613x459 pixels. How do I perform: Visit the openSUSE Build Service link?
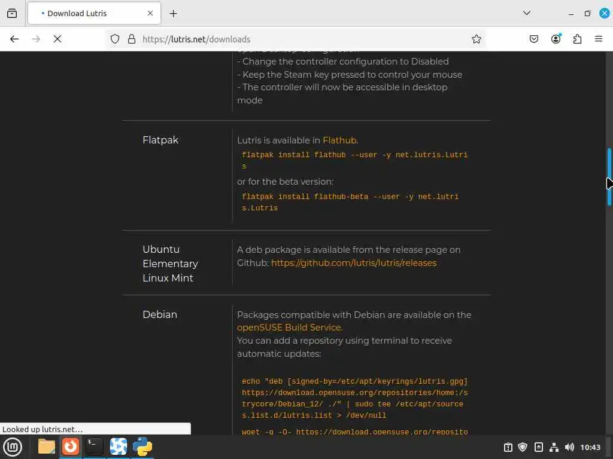click(x=289, y=328)
